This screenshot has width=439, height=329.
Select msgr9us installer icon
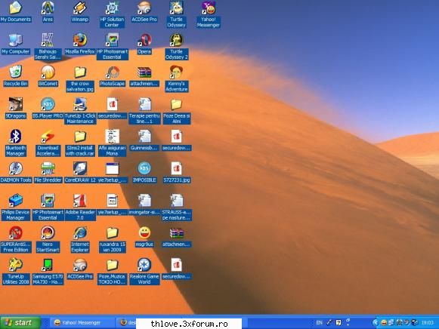144,237
